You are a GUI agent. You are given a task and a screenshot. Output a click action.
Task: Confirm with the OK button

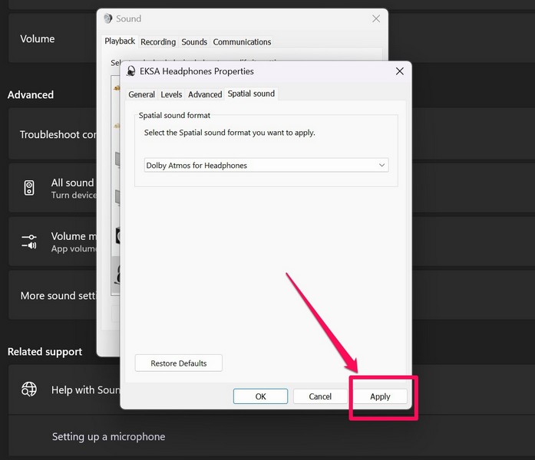click(x=260, y=396)
